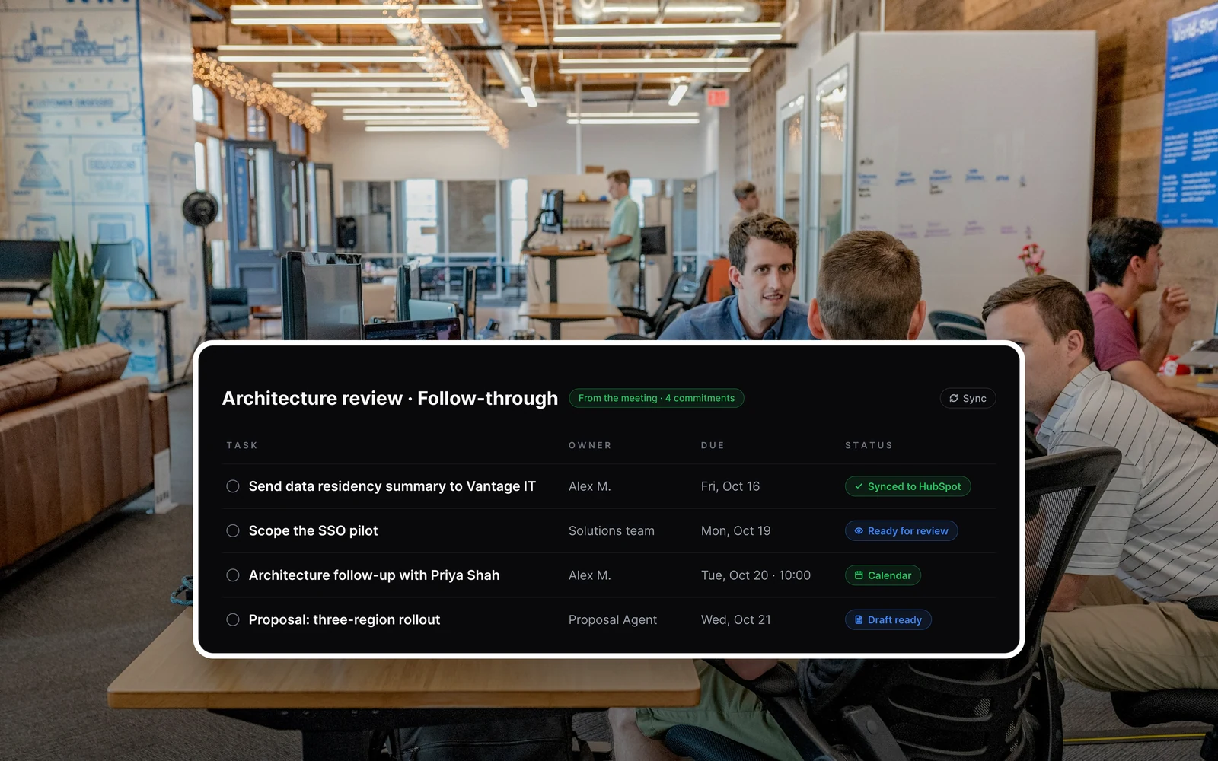Click due date "Tue, Oct 20 · 10:00"
The height and width of the screenshot is (761, 1218).
click(x=756, y=575)
